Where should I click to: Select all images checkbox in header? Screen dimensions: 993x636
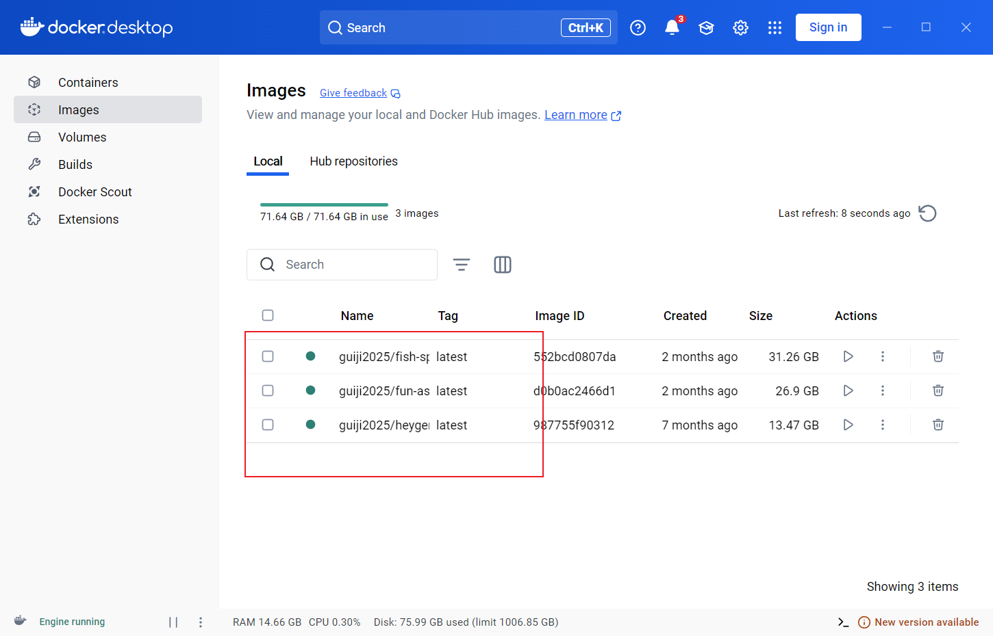click(x=268, y=315)
